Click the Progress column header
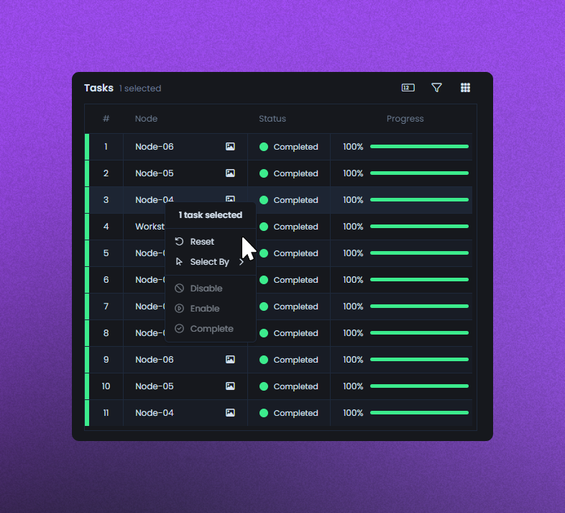 (x=405, y=119)
